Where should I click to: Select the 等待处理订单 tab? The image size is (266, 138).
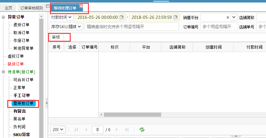pos(65,8)
